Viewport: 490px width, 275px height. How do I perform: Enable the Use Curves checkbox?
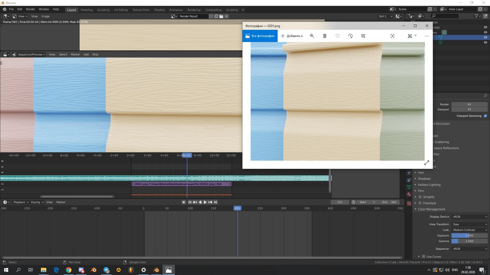[423, 257]
